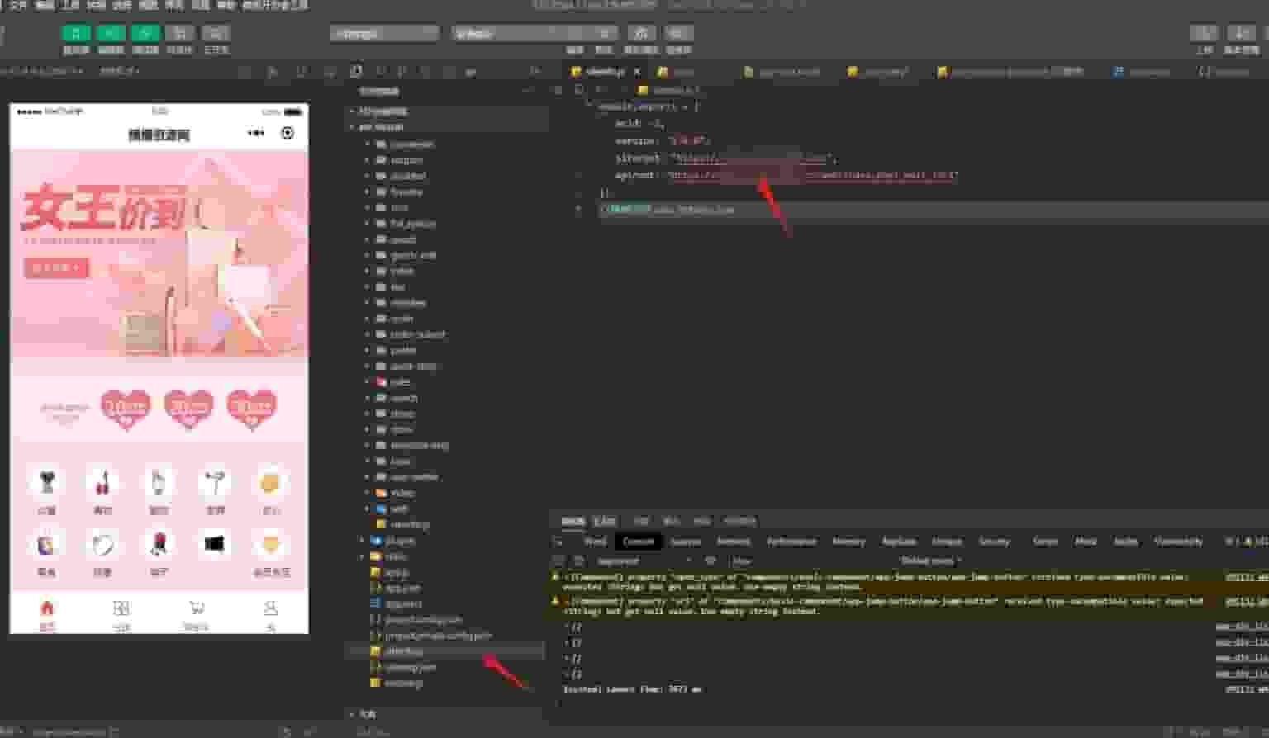This screenshot has width=1269, height=738.
Task: Open the console context appservice dropdown
Action: pos(644,561)
